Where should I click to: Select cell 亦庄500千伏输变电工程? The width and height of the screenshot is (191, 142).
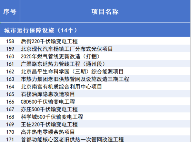[x=105, y=109]
